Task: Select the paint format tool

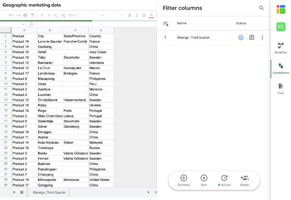Action: (x=32, y=15)
